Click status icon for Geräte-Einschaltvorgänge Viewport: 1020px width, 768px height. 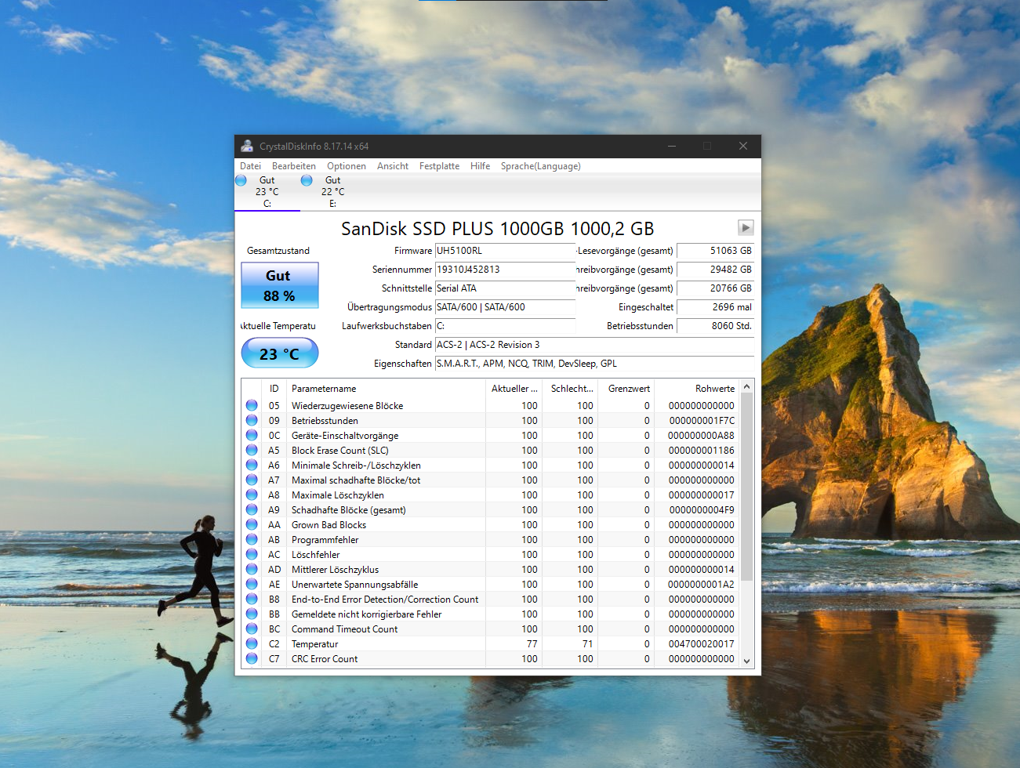(x=252, y=435)
